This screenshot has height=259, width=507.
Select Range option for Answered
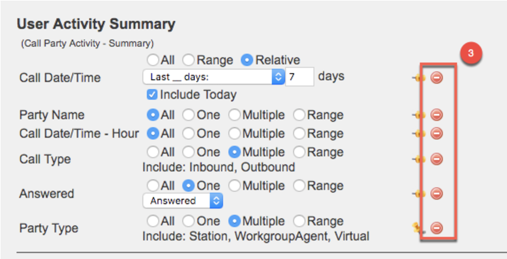[x=300, y=186]
